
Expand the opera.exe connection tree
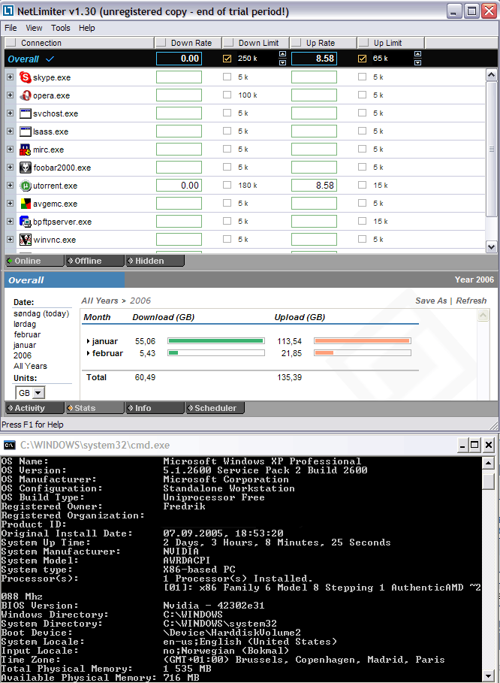(10, 95)
